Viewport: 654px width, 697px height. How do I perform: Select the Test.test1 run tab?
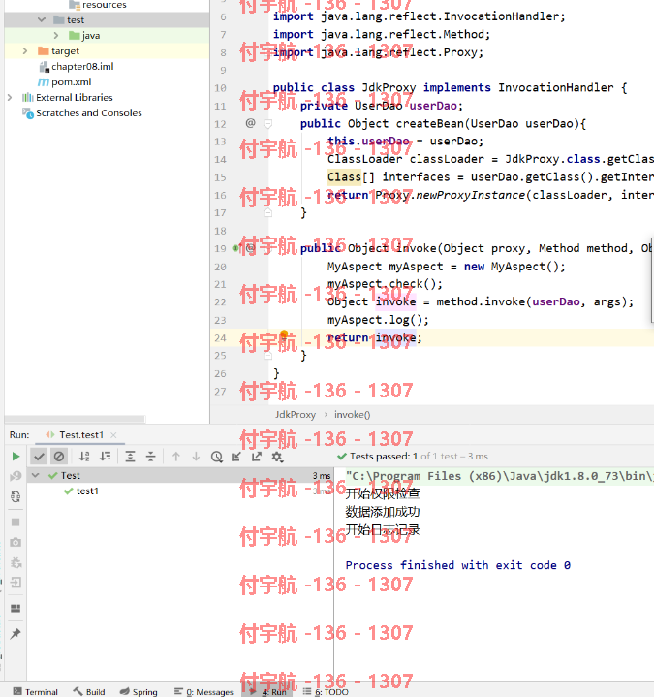[81, 434]
